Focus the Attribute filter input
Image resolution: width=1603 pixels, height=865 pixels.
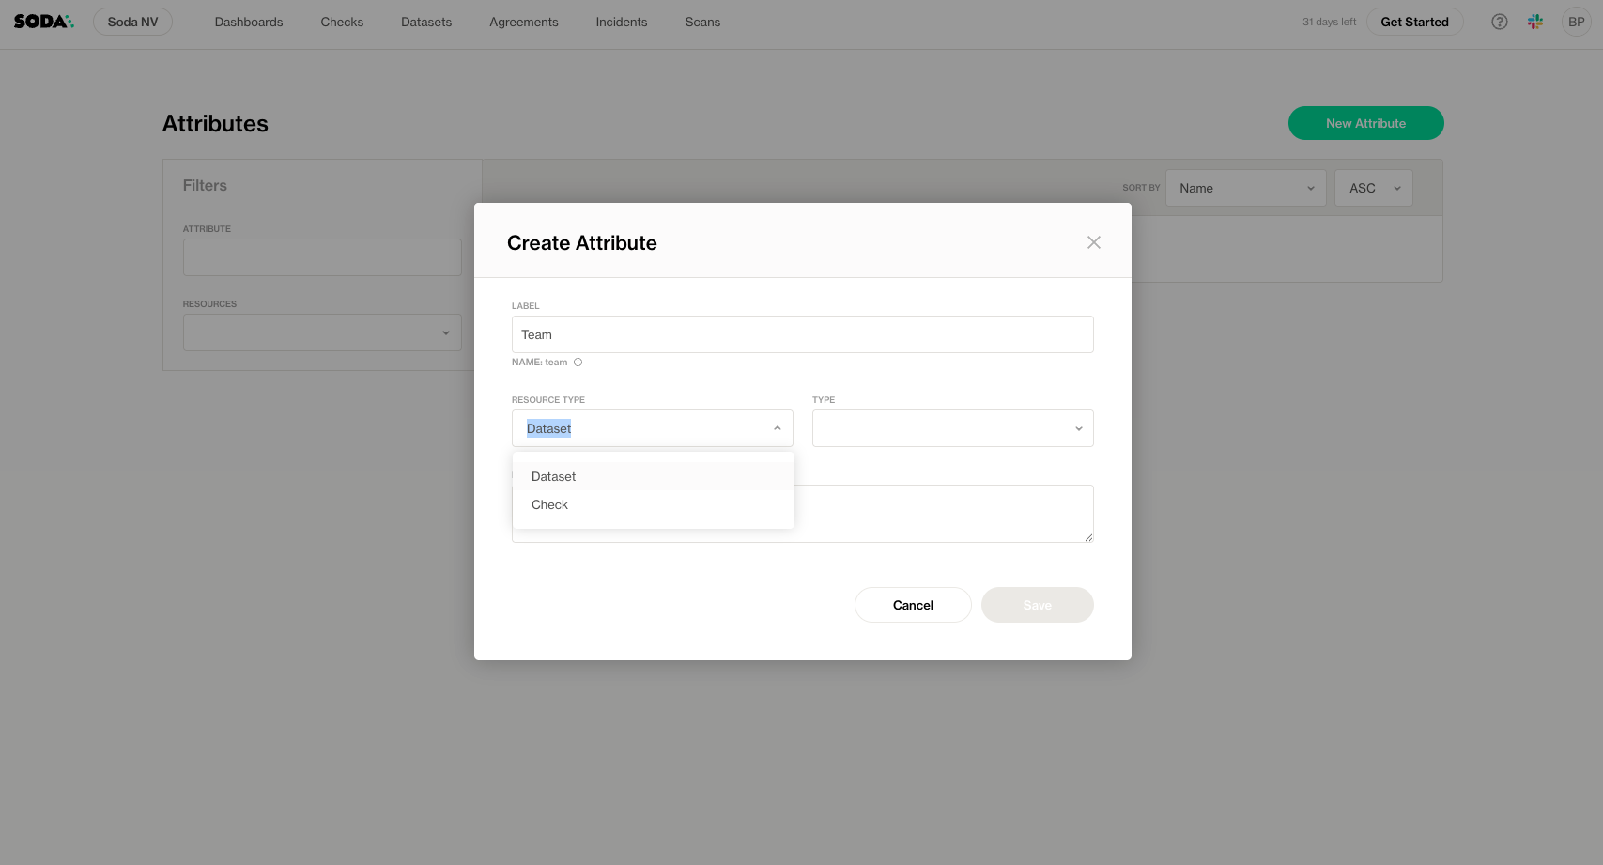(322, 257)
